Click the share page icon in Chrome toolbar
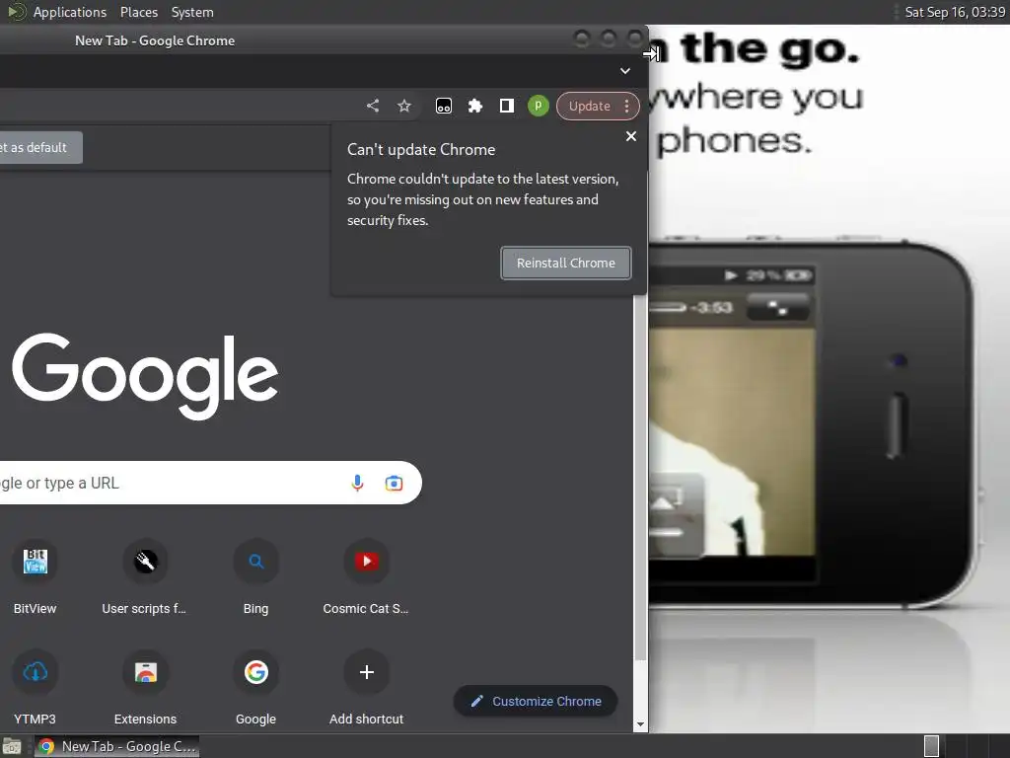1010x758 pixels. 372,106
